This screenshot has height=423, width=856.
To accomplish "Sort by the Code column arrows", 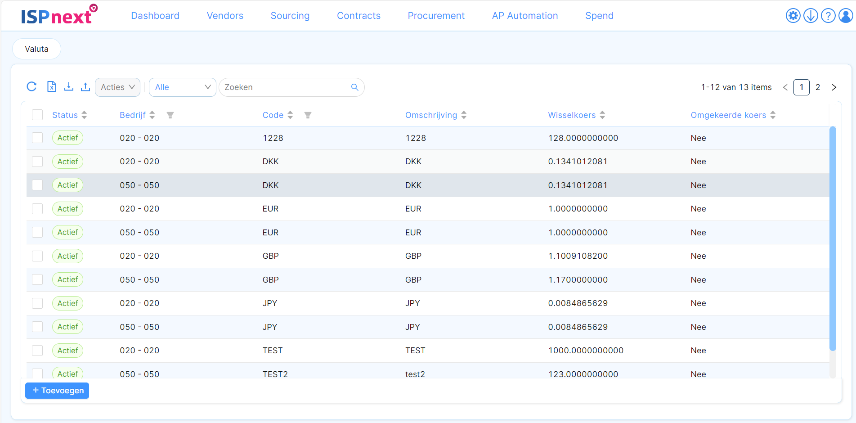I will tap(290, 115).
